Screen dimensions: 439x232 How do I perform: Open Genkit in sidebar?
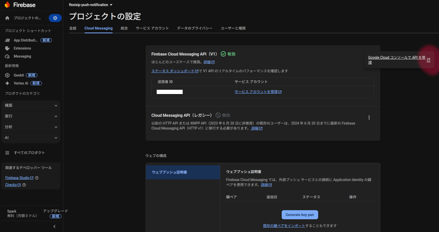coord(19,75)
